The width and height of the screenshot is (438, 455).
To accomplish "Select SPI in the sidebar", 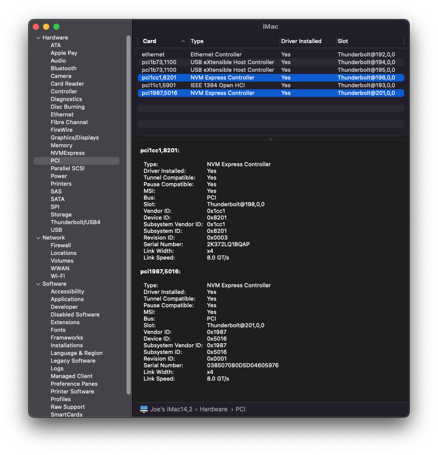I will click(55, 207).
